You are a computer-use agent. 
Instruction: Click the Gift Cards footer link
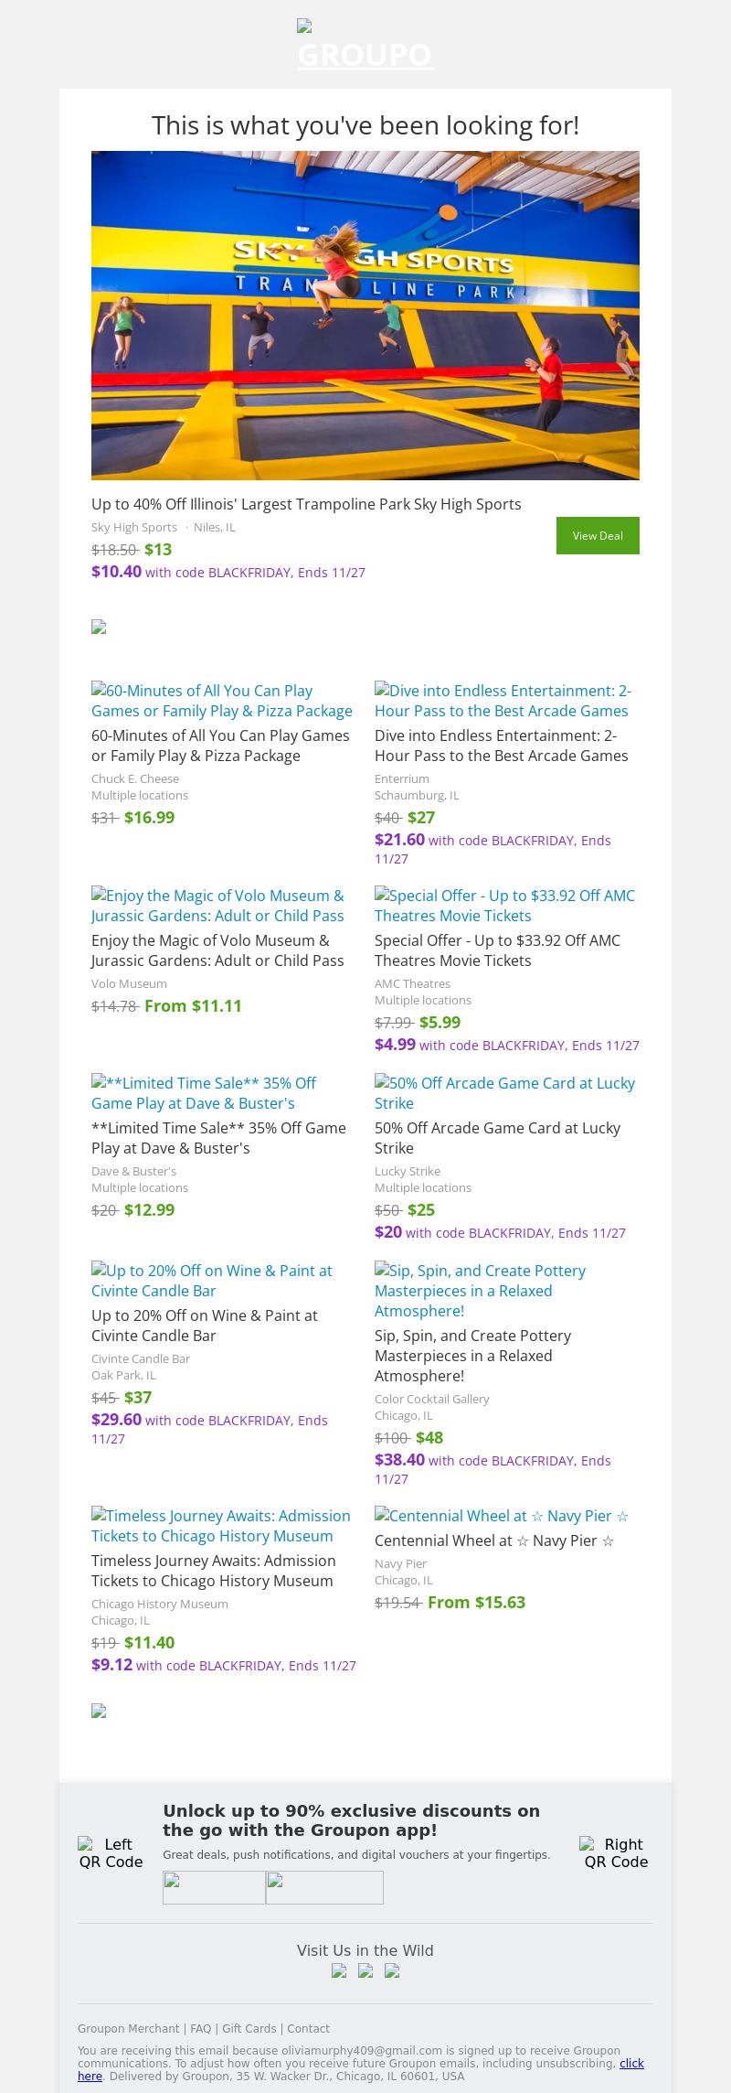pyautogui.click(x=249, y=2029)
